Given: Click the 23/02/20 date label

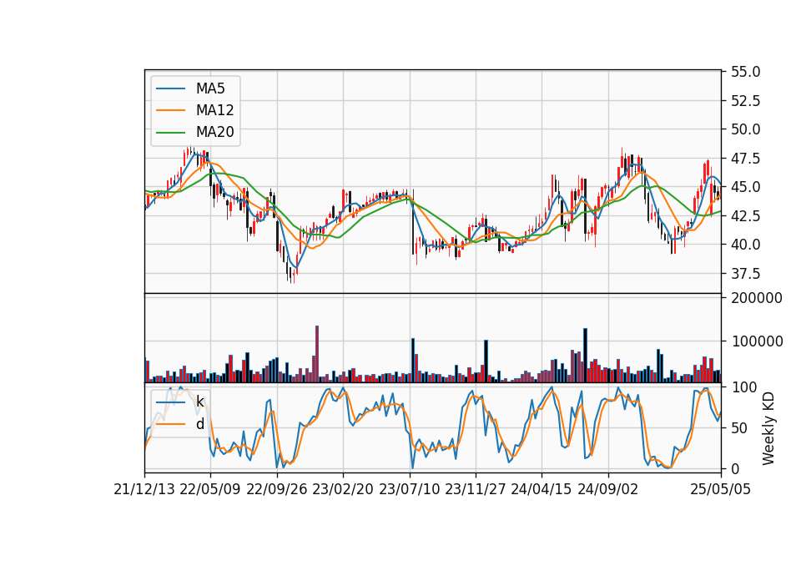Looking at the screenshot, I should [343, 489].
